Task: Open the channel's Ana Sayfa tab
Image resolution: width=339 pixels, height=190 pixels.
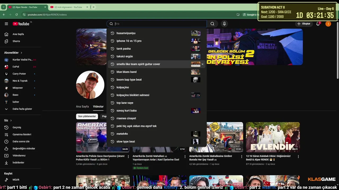Action: pos(82,107)
